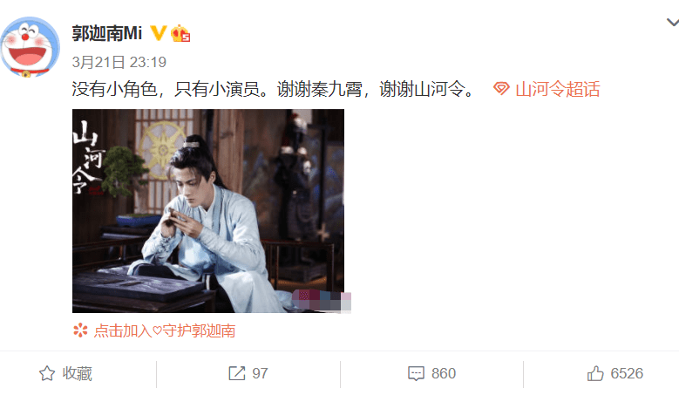Toggle the thumbs-up like icon
The width and height of the screenshot is (679, 395).
595,373
